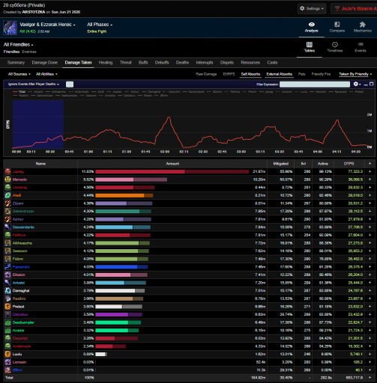Click the Vaelgor & Ezzorak boss portrait
This screenshot has height=383, width=377.
[10, 28]
